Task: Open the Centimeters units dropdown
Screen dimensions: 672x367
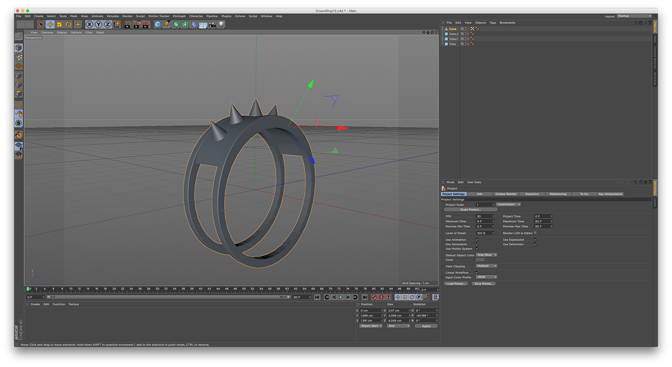Action: coord(507,204)
